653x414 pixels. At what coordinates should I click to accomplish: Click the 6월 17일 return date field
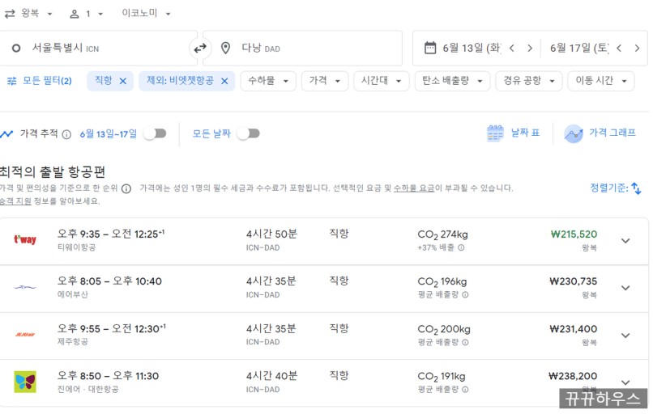tap(579, 49)
